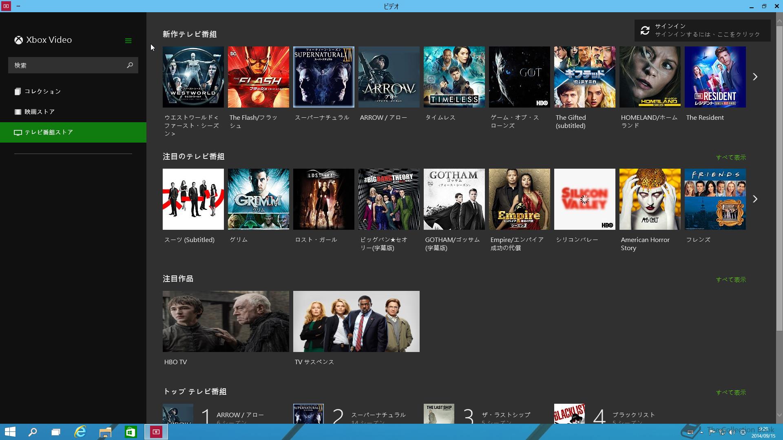Open the Suits poster
The width and height of the screenshot is (783, 440).
(x=193, y=199)
